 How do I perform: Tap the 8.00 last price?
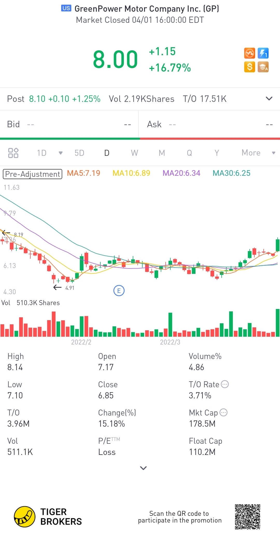click(115, 60)
